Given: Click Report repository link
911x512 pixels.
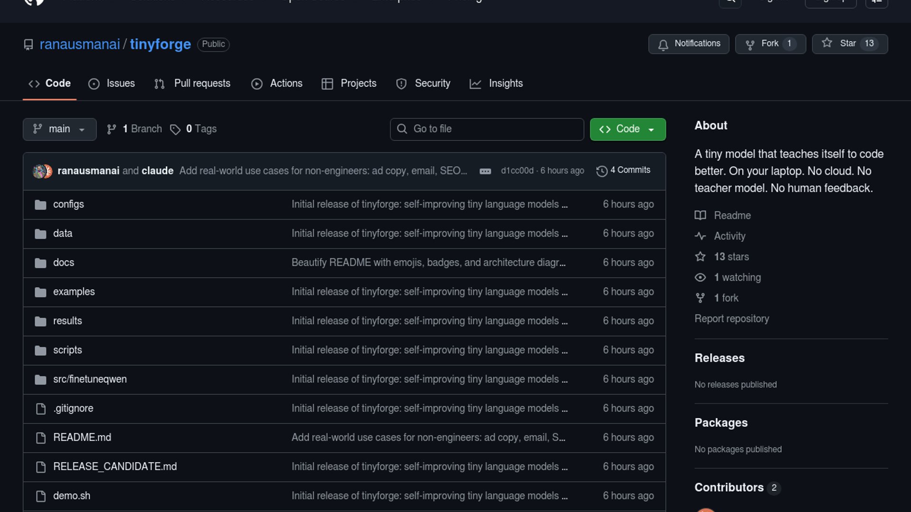Looking at the screenshot, I should pos(731,319).
